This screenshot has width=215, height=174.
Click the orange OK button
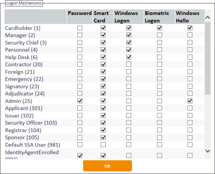(107, 166)
